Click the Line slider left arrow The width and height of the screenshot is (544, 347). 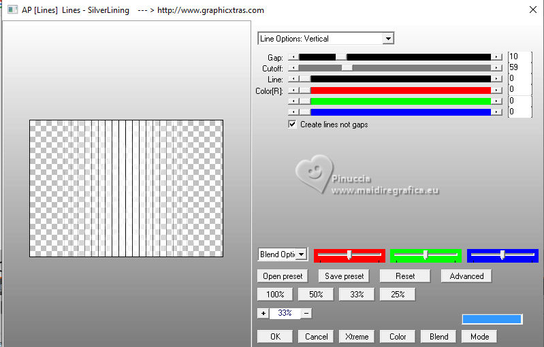click(293, 80)
